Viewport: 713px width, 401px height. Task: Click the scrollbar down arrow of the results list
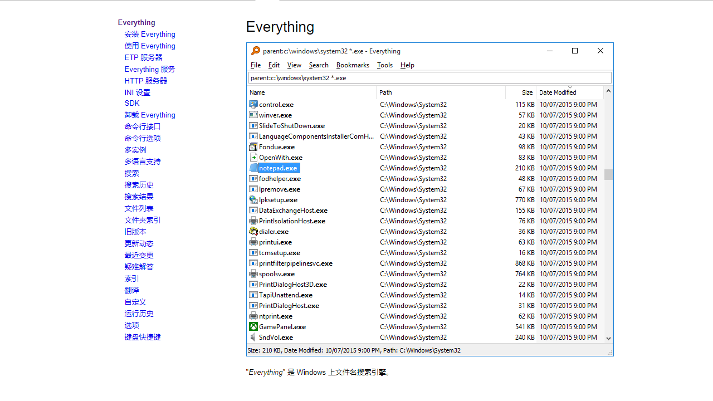click(x=608, y=338)
